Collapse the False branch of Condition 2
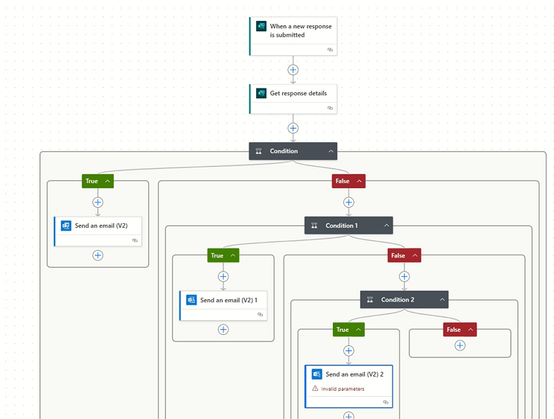 point(471,330)
